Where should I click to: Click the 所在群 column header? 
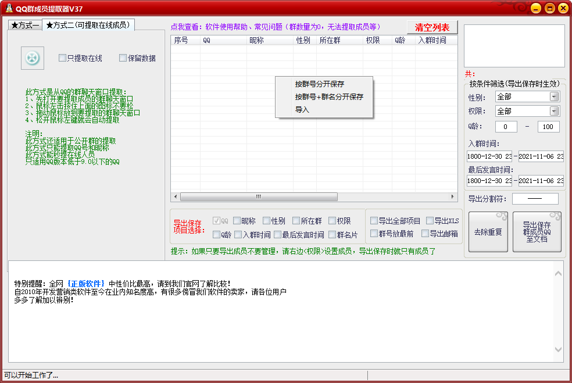point(339,40)
